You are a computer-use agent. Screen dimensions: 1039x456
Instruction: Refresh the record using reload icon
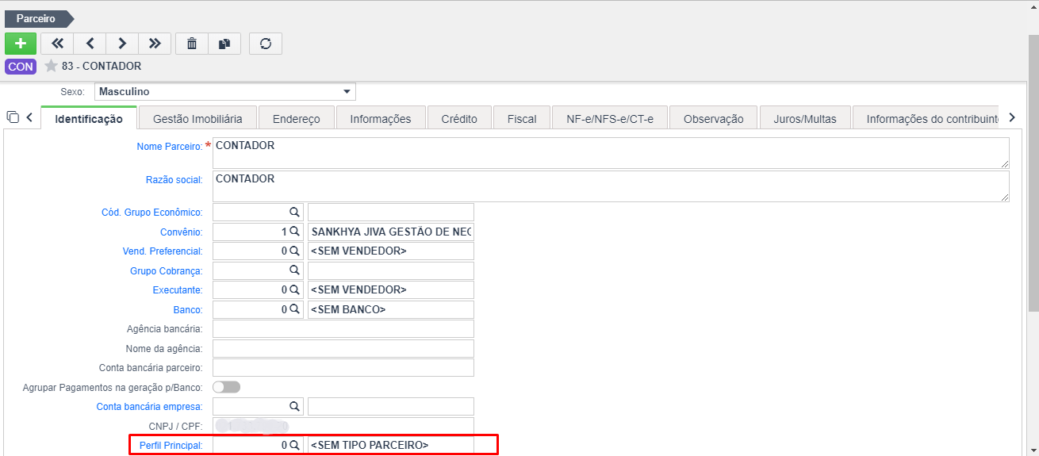[266, 43]
